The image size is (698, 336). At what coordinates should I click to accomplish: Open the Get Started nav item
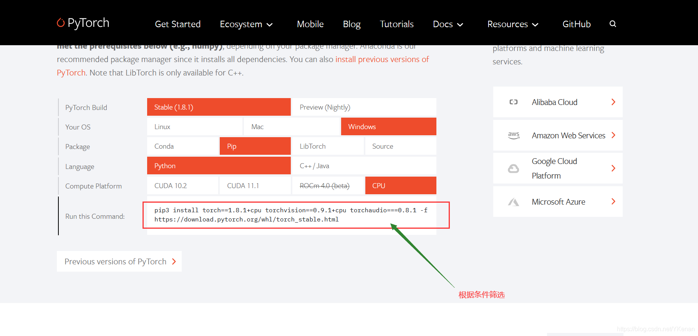(x=177, y=24)
